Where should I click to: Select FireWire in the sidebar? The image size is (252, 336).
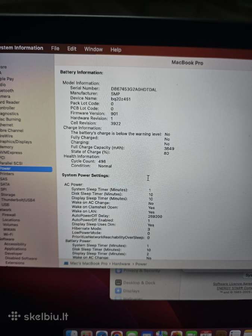6,136
